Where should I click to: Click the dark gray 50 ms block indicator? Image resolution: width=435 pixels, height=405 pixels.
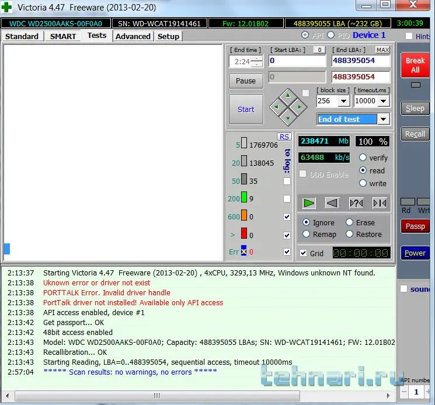click(x=244, y=179)
